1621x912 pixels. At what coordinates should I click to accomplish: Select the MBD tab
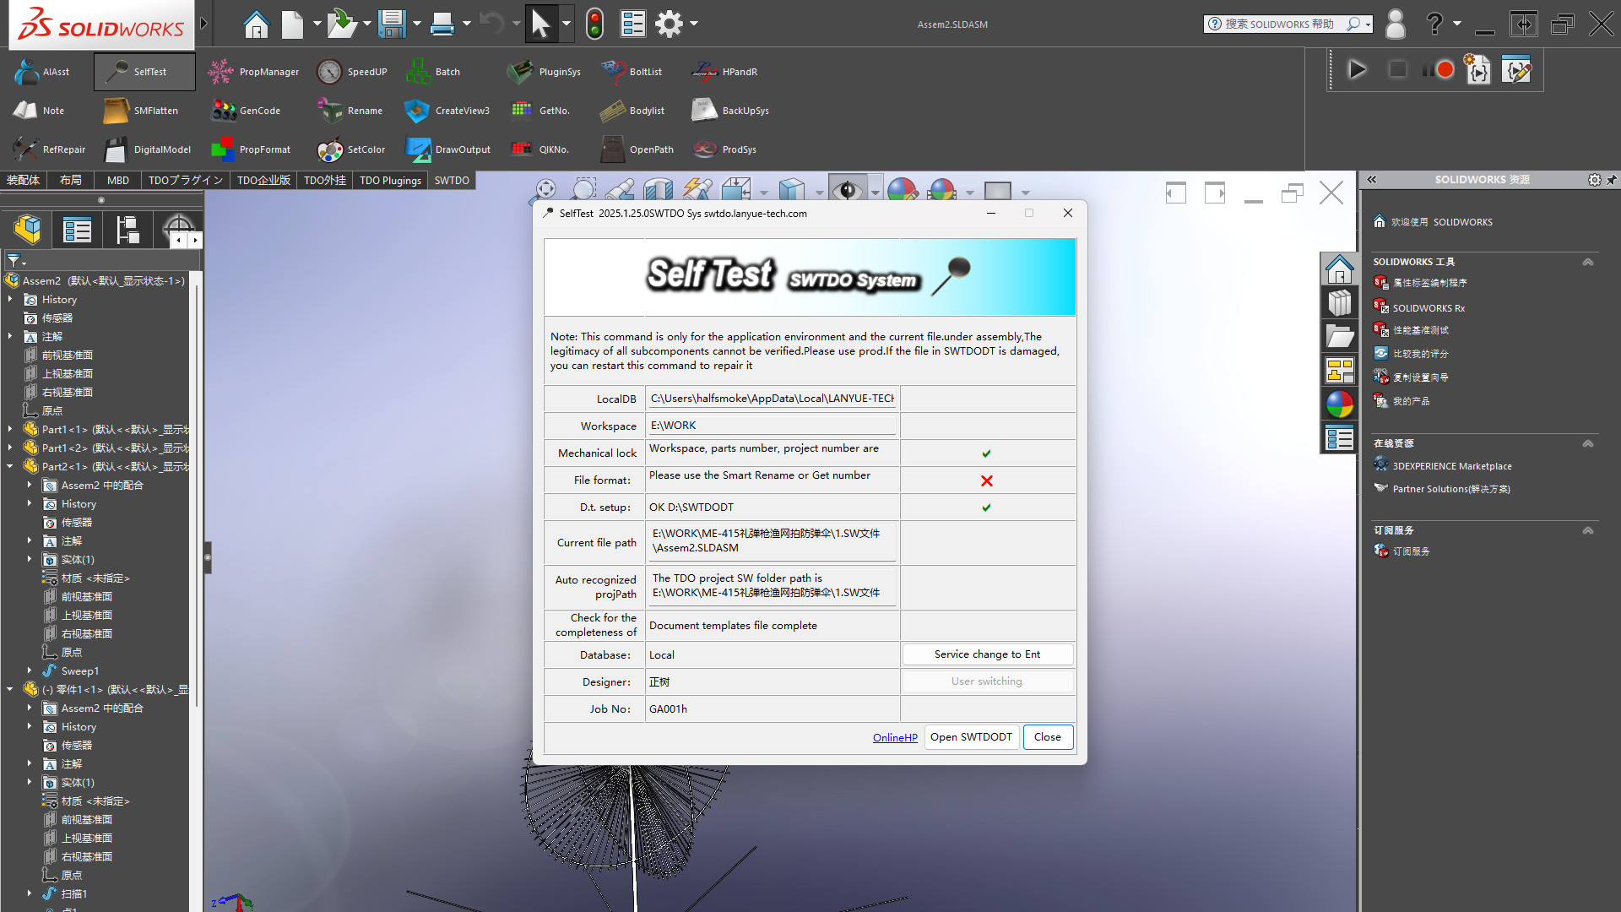[118, 181]
